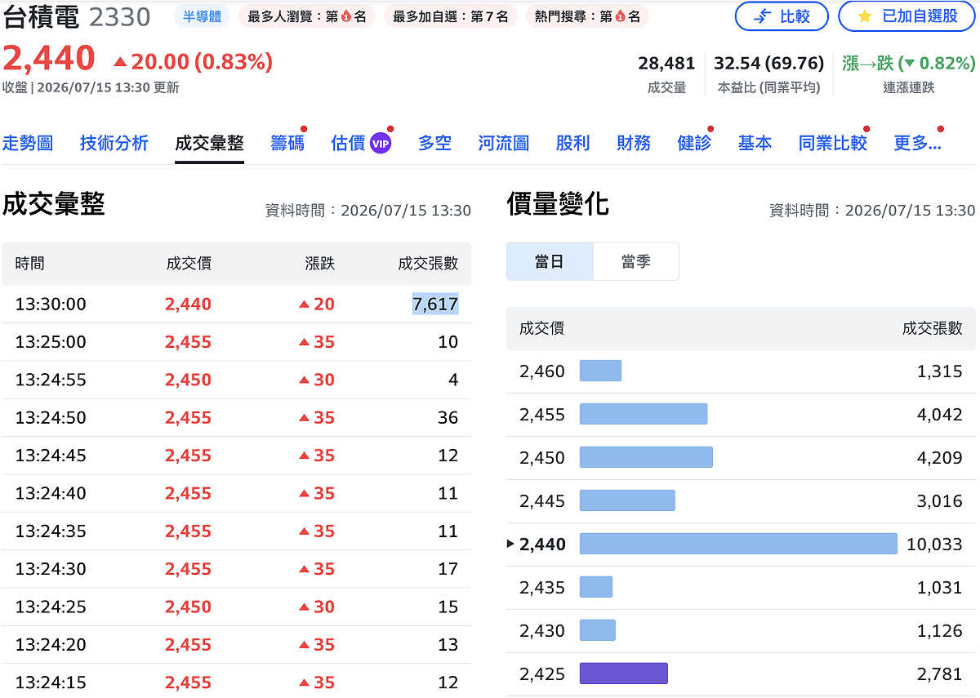Screen dimensions: 980x698
Task: Click the 最多人瀏覽 ranking badge
Action: (x=307, y=16)
